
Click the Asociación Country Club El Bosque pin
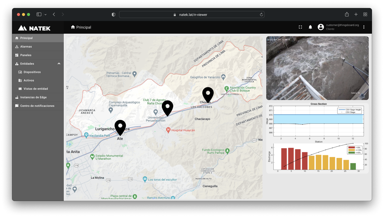click(226, 88)
